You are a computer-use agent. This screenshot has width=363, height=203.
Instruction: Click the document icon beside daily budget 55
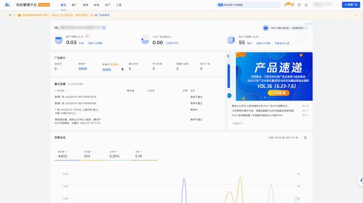(x=231, y=40)
